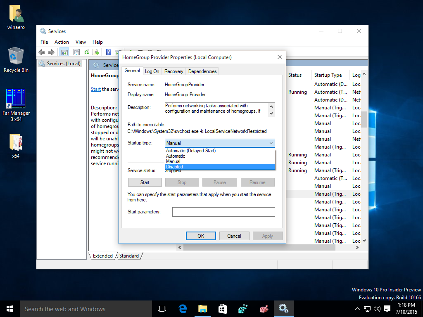The width and height of the screenshot is (423, 317).
Task: Click the Start link for the service
Action: pyautogui.click(x=95, y=89)
